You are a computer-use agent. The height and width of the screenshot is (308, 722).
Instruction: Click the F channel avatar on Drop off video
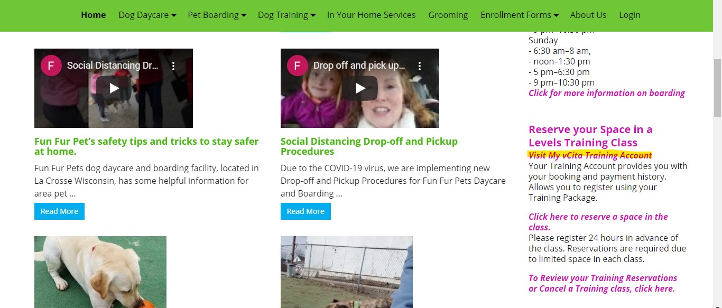pos(297,66)
